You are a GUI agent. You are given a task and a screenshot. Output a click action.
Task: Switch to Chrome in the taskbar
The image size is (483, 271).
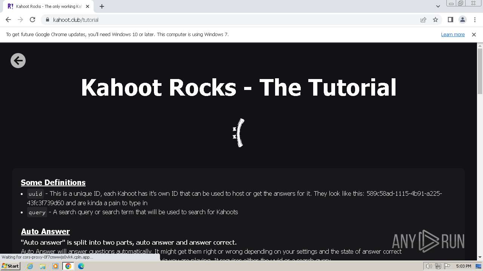point(68,266)
